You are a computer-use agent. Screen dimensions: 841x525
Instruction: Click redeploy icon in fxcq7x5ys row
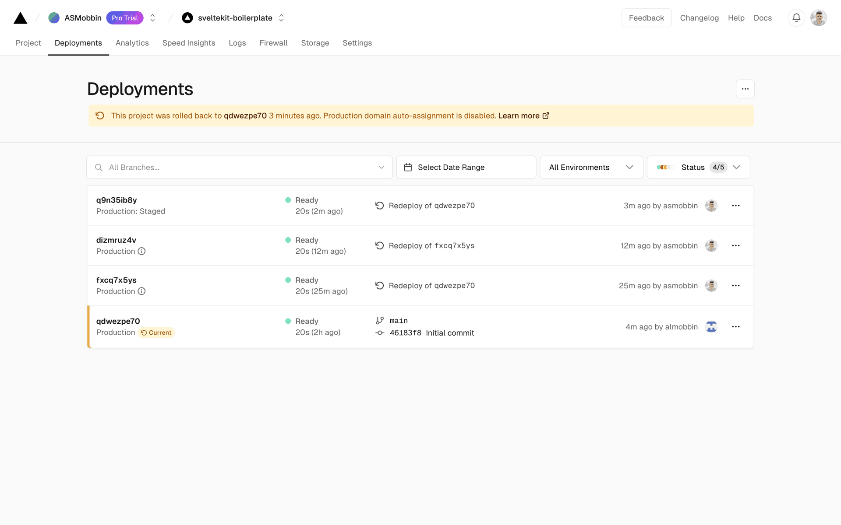click(x=380, y=286)
